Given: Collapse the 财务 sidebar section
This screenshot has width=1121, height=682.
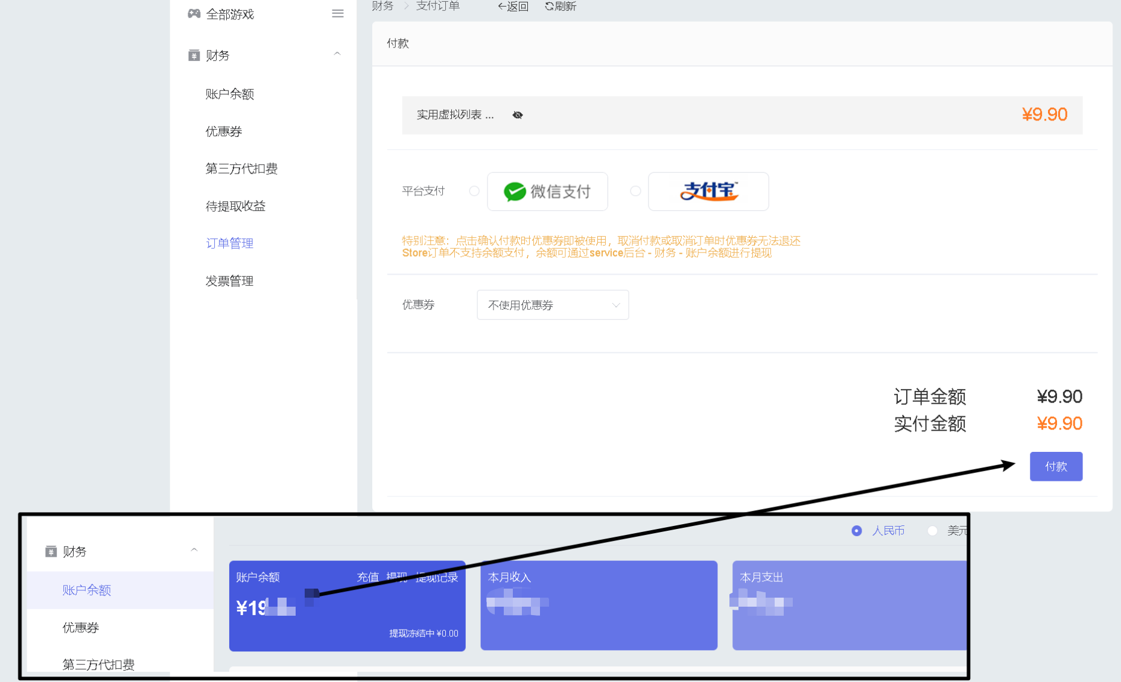Looking at the screenshot, I should [337, 54].
